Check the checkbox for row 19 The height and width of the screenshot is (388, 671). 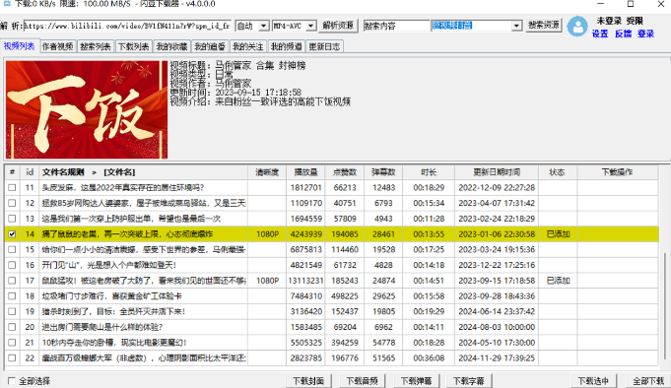click(x=12, y=311)
